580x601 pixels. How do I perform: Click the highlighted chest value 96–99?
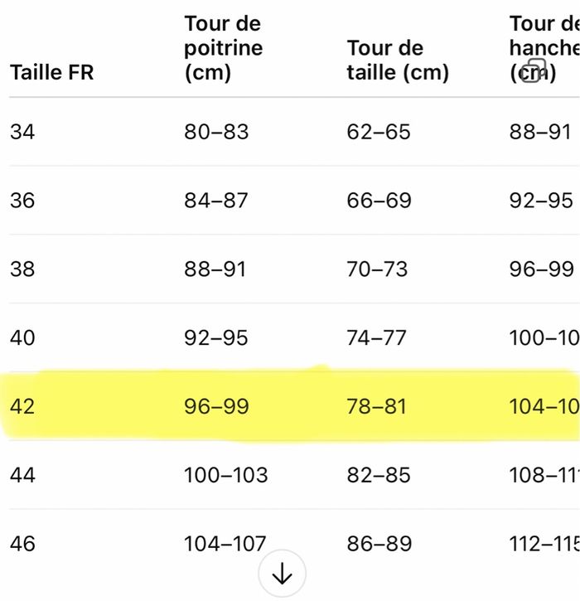[x=216, y=407]
